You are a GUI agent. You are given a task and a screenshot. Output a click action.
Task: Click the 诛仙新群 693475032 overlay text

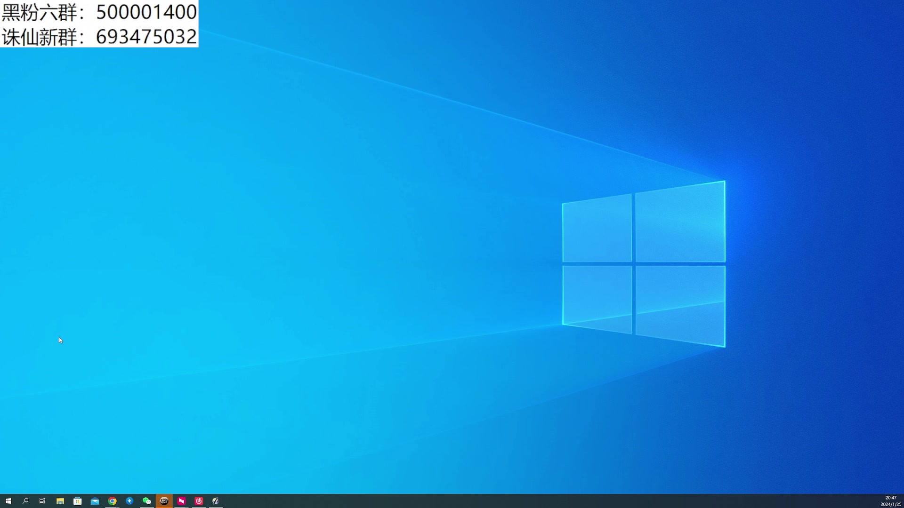[x=99, y=37]
